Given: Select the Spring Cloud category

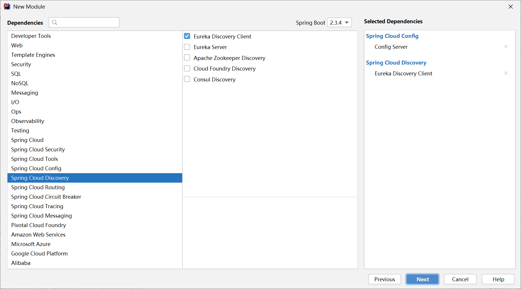Looking at the screenshot, I should 95,140.
